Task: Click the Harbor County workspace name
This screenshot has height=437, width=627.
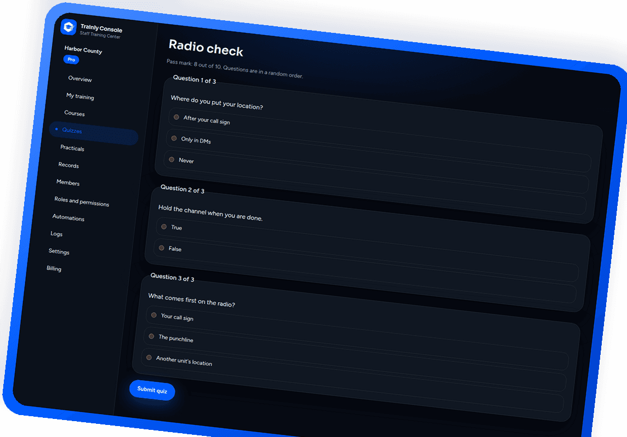Action: [x=83, y=49]
